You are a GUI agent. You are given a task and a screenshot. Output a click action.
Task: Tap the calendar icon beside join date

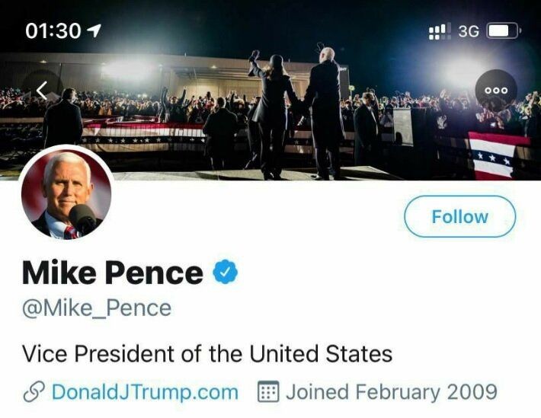click(x=267, y=393)
